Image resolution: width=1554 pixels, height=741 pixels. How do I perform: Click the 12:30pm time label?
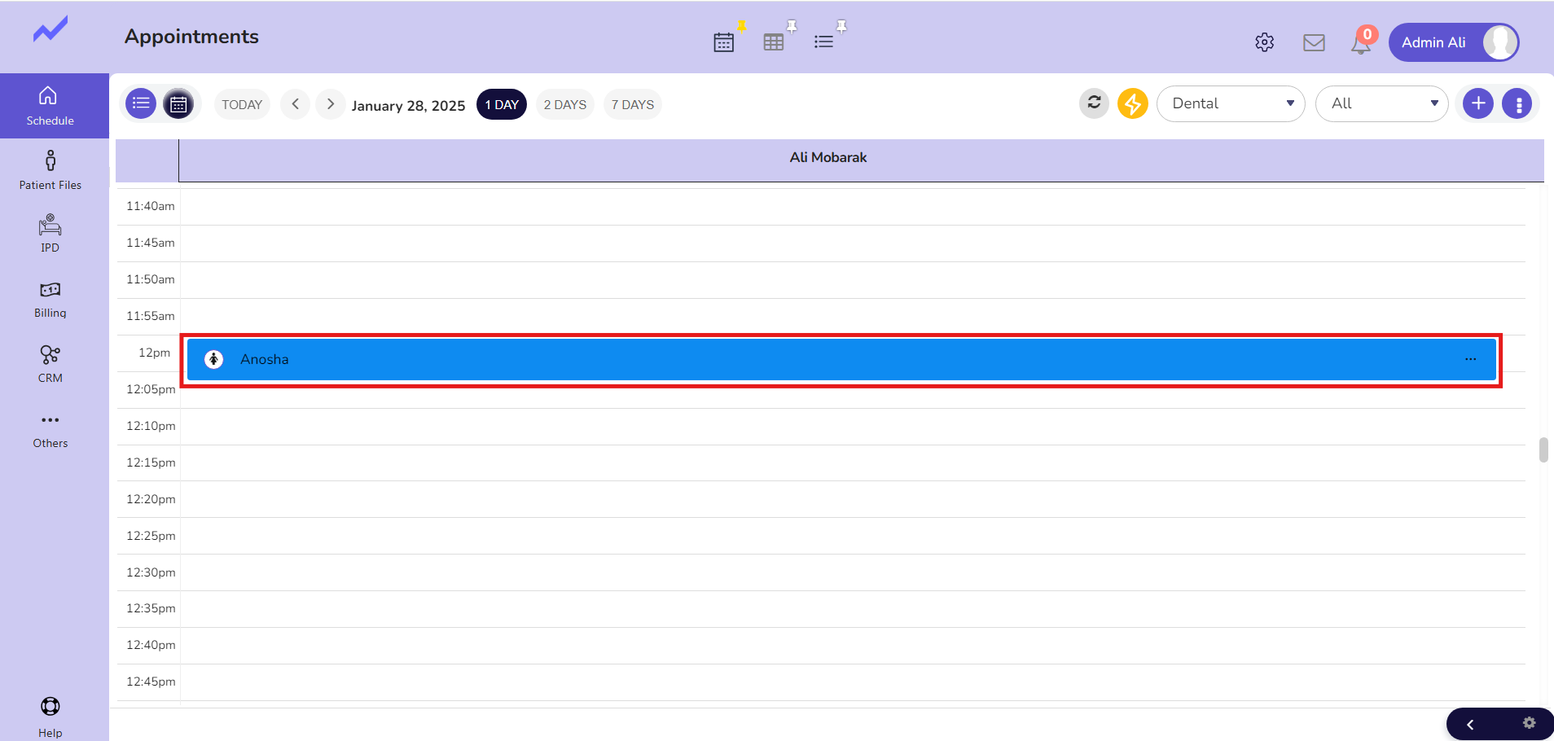point(151,572)
